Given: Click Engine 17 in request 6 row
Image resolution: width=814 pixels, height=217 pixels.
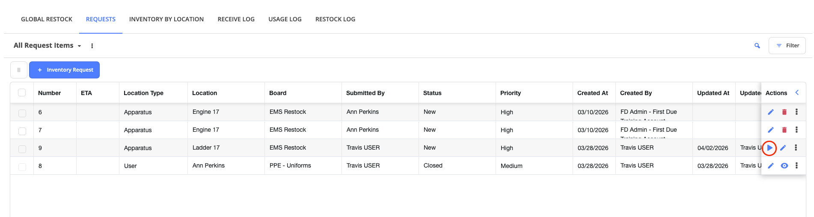Looking at the screenshot, I should point(206,112).
